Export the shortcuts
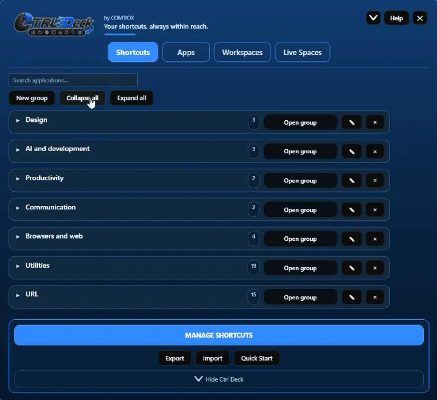437x400 pixels. pyautogui.click(x=175, y=358)
